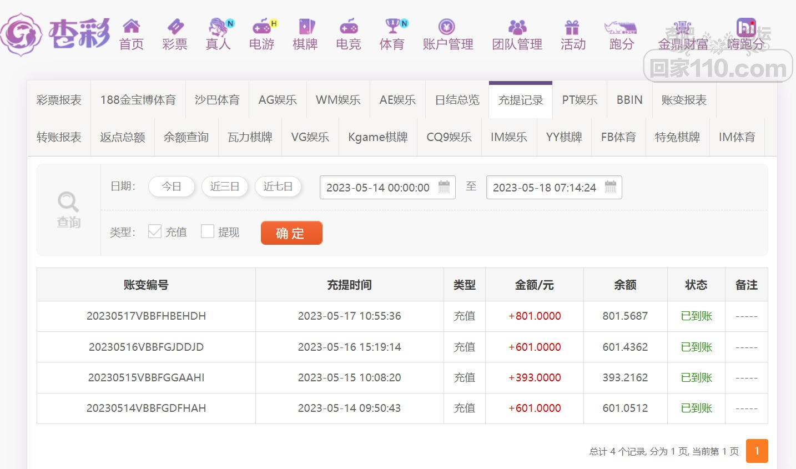Open the 体育 trophy icon
The image size is (796, 469).
[392, 27]
